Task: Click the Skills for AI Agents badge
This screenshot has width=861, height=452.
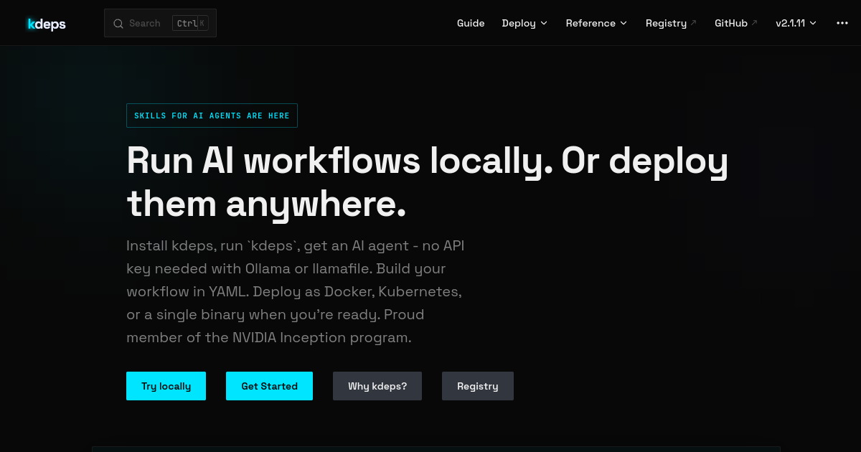Action: click(x=212, y=116)
